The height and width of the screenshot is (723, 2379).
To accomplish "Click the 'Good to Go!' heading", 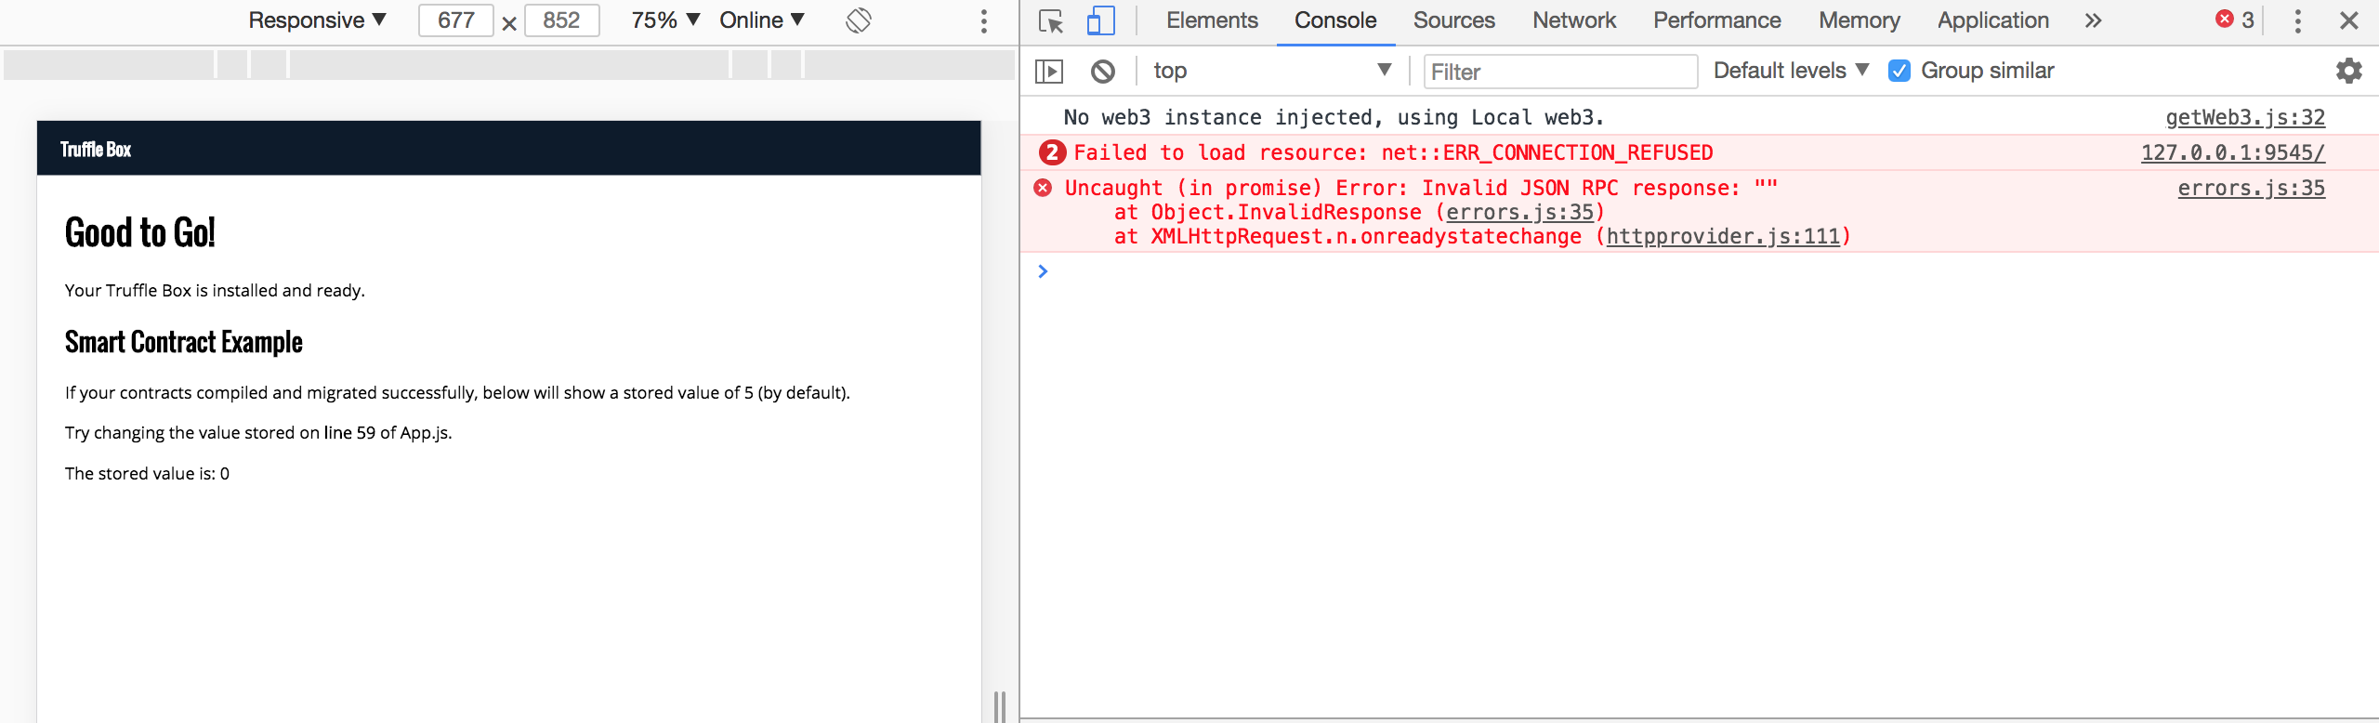I will [x=140, y=232].
